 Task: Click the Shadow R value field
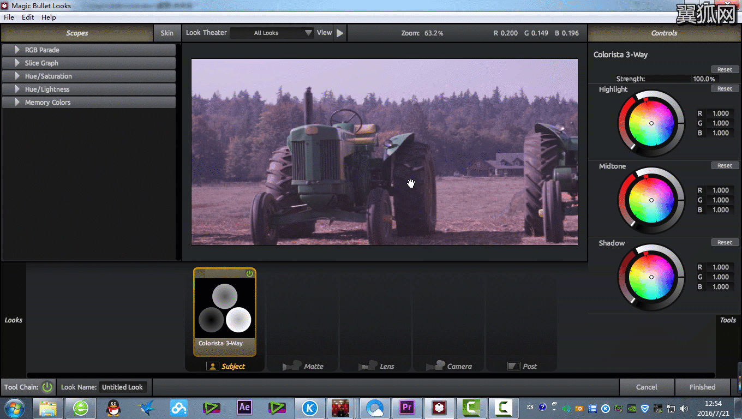pos(720,267)
